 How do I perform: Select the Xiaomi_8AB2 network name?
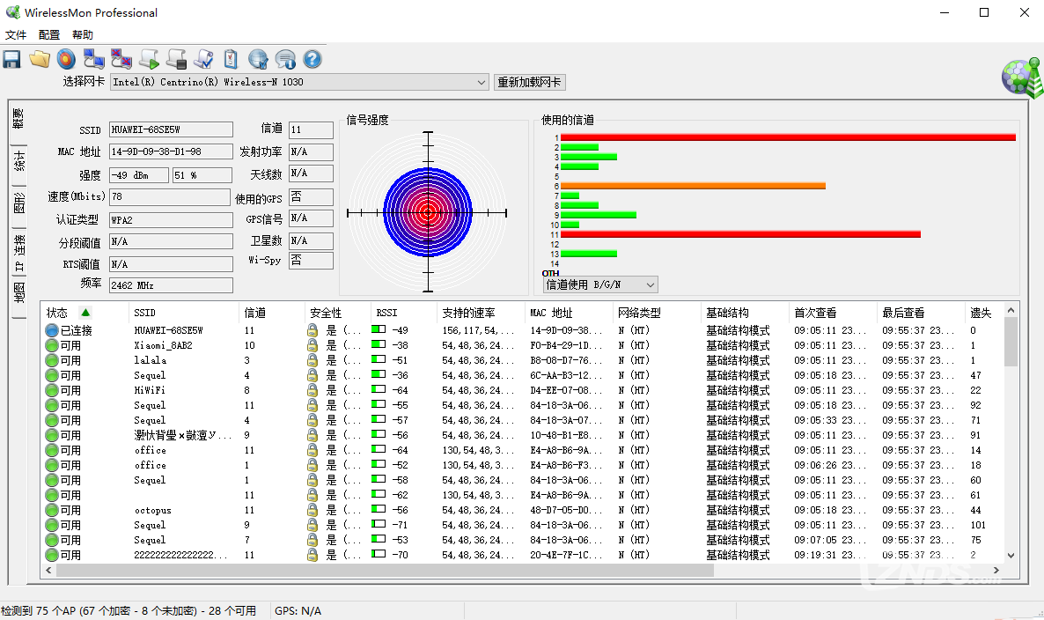[163, 345]
